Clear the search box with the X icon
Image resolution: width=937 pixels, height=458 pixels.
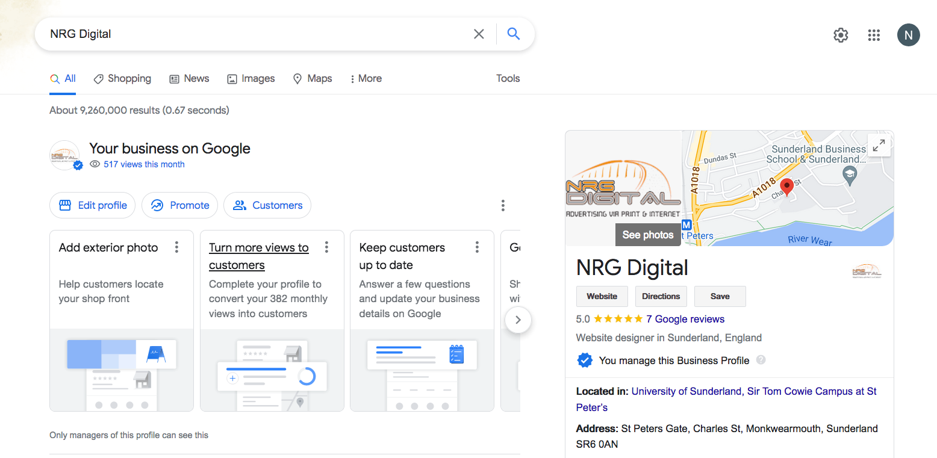479,34
